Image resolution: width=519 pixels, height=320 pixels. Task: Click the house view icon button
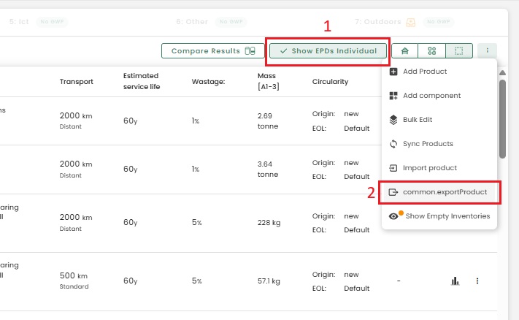(x=404, y=51)
